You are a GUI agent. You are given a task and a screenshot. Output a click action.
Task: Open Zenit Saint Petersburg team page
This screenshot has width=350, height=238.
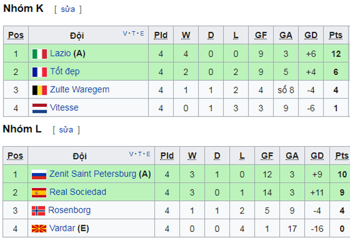click(x=92, y=174)
